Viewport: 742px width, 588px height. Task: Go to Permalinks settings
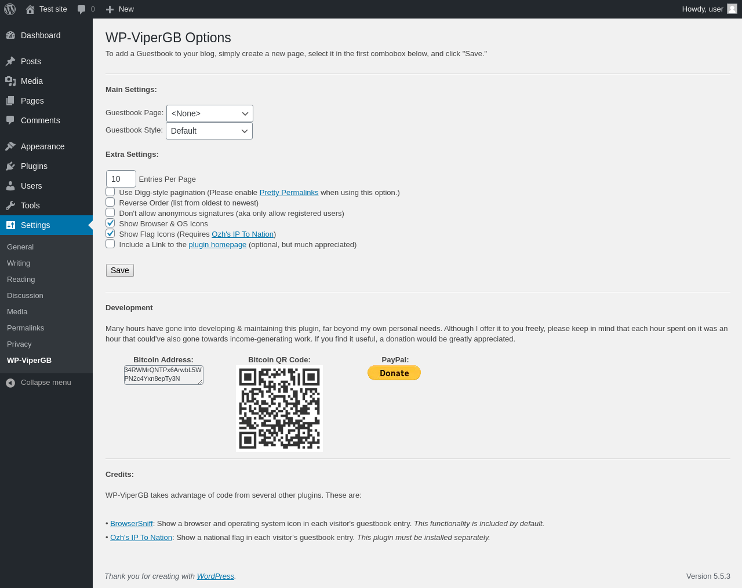26,328
